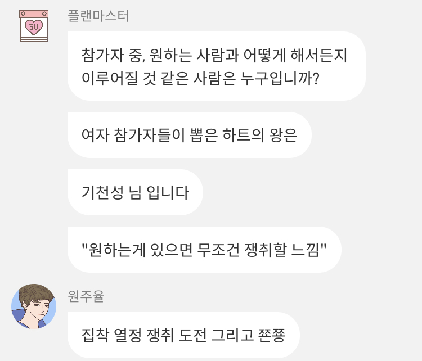The height and width of the screenshot is (361, 422).
Task: Select the 플랜마스터 sender name
Action: tap(98, 16)
